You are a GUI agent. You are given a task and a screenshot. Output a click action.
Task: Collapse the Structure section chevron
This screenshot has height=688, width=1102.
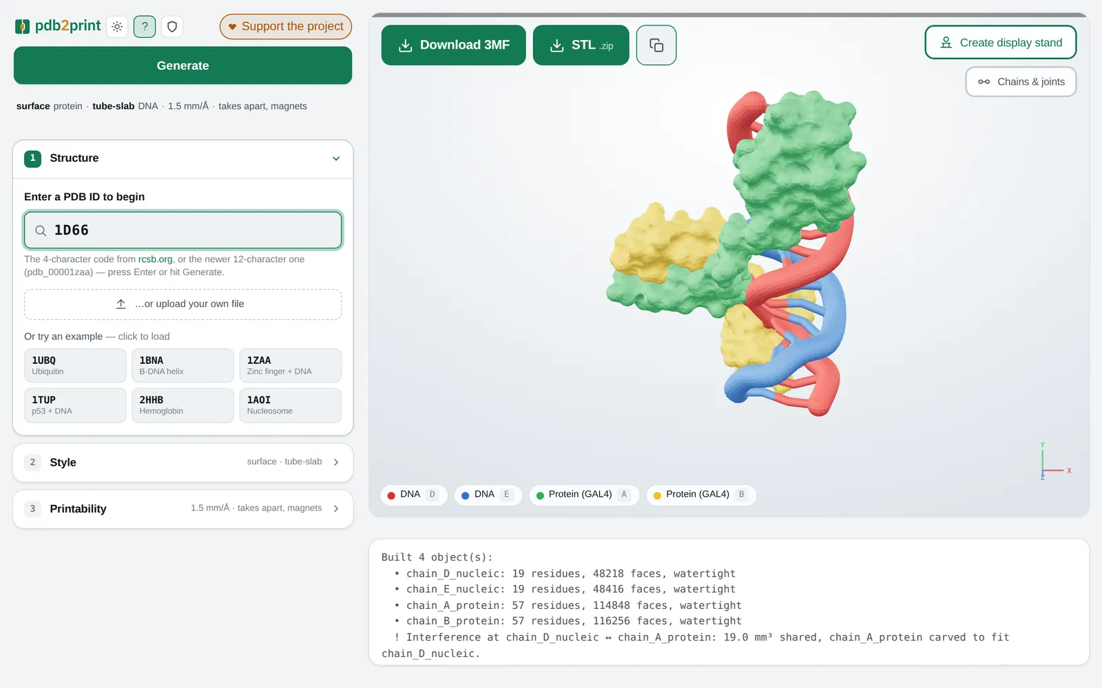point(336,159)
